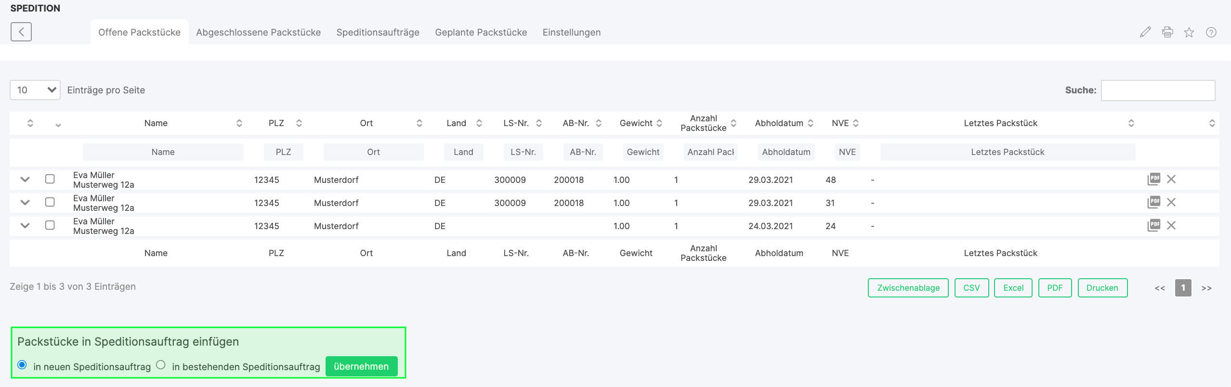This screenshot has height=387, width=1231.
Task: Tick checkbox for package with NVE 48
Action: tap(50, 179)
